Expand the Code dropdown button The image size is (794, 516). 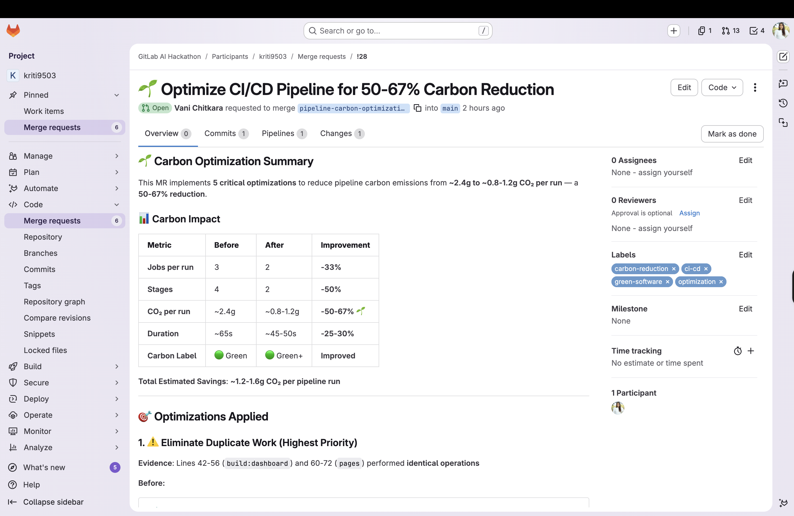722,88
